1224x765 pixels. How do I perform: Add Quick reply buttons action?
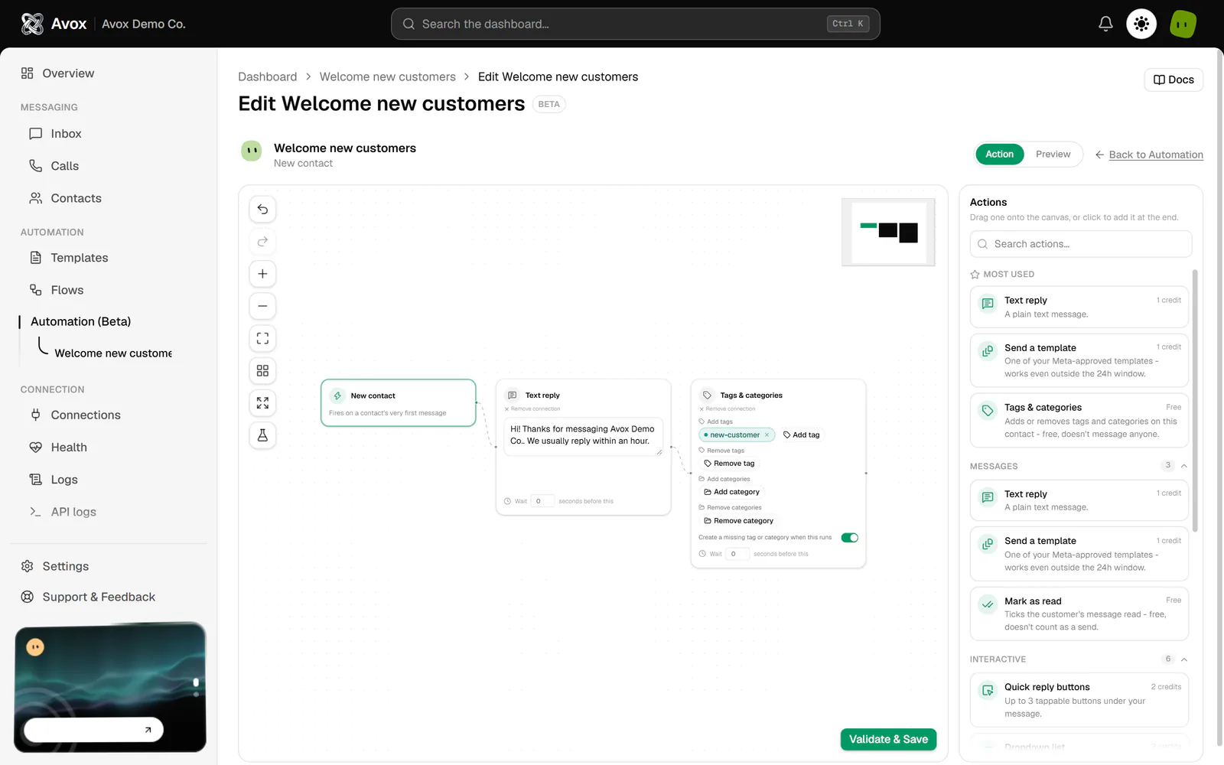coord(1079,700)
